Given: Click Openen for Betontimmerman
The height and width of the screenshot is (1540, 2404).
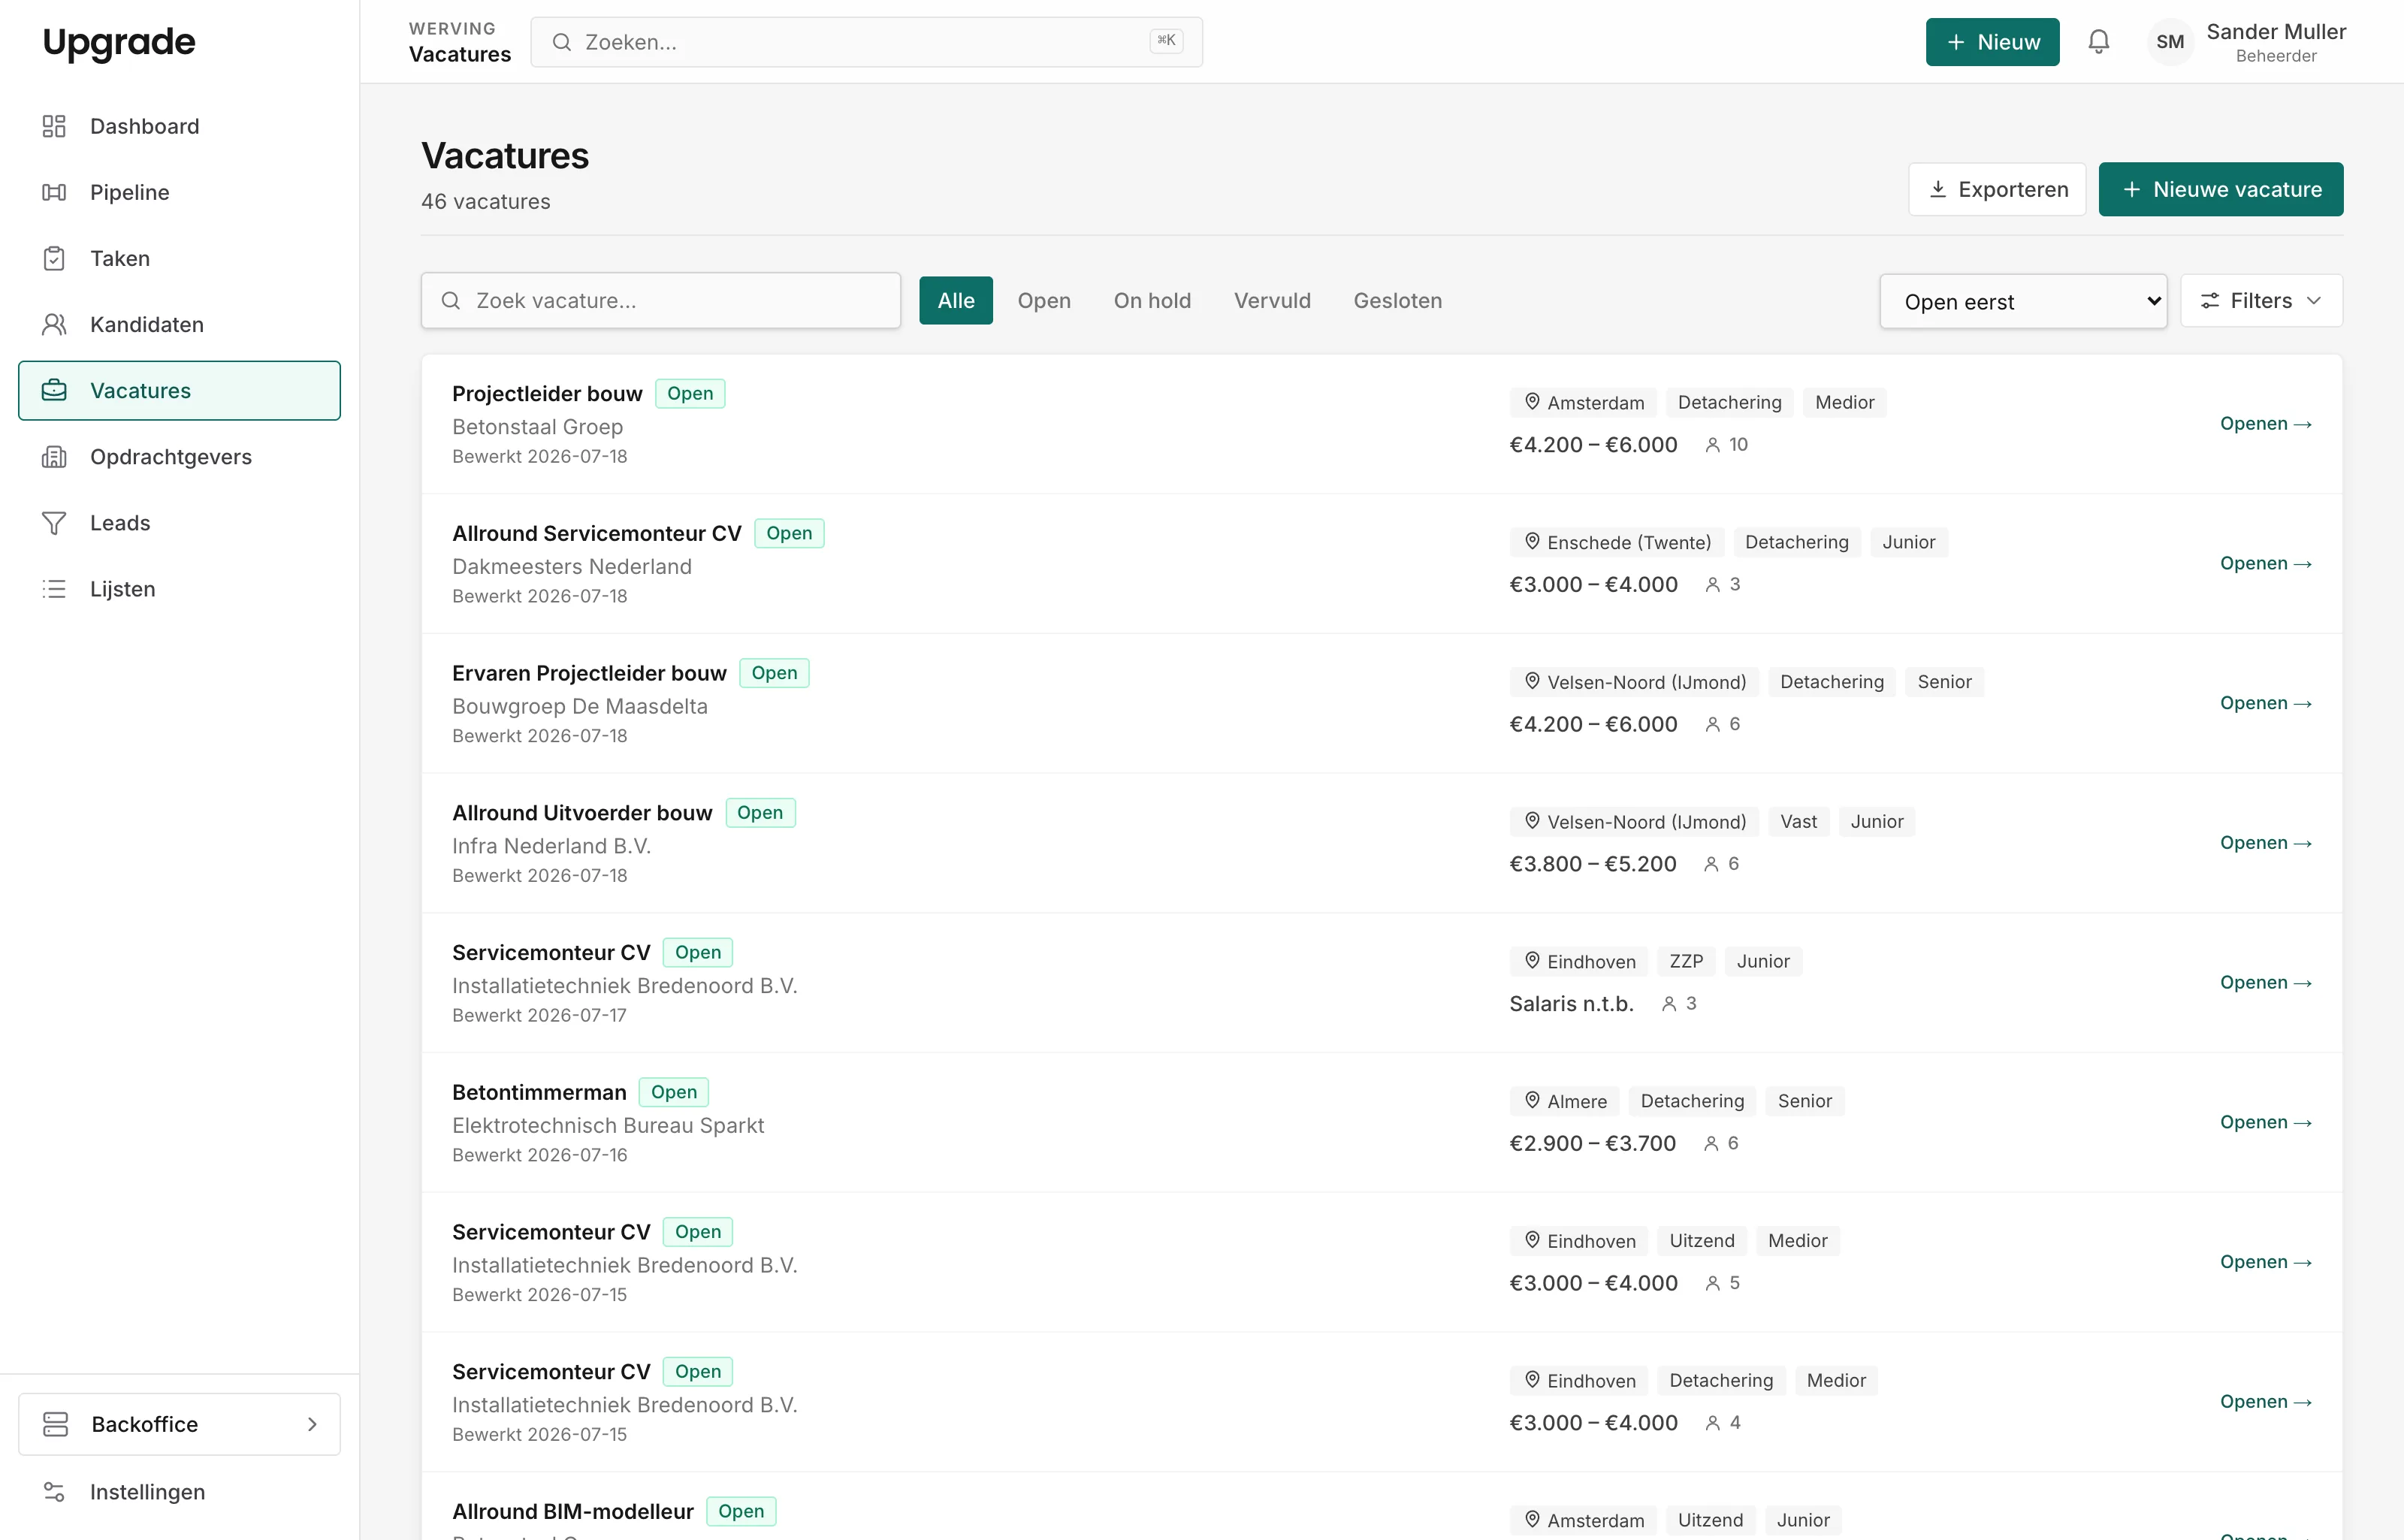Looking at the screenshot, I should 2266,1122.
